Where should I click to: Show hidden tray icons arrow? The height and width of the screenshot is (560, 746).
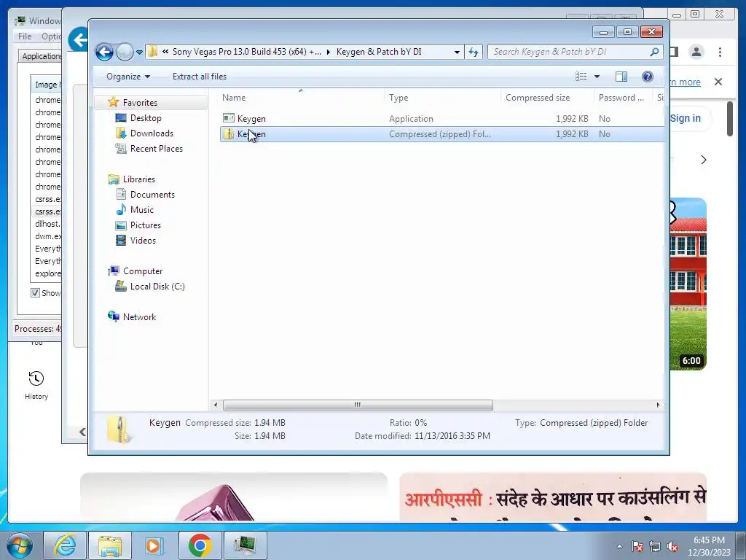(619, 546)
